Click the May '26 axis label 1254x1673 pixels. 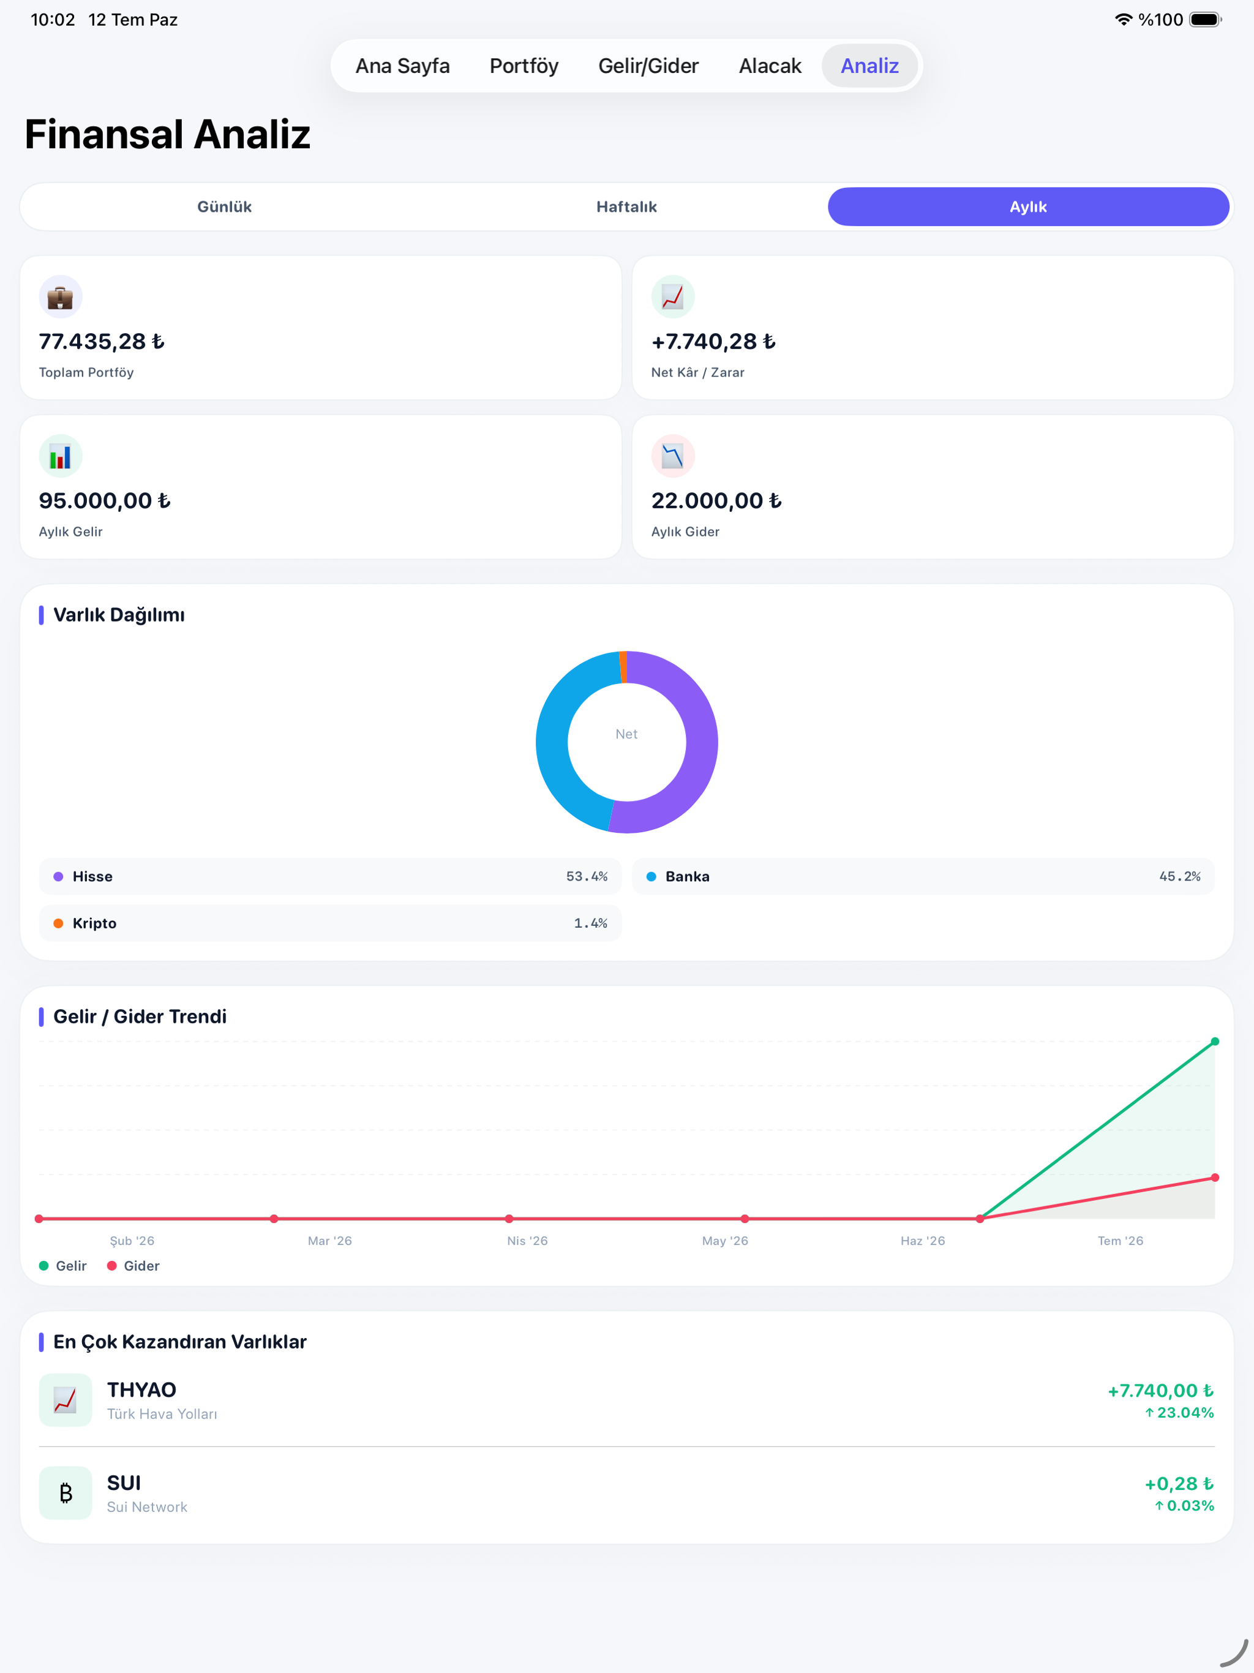(x=724, y=1241)
